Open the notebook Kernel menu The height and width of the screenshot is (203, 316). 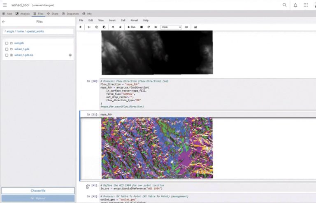click(134, 20)
